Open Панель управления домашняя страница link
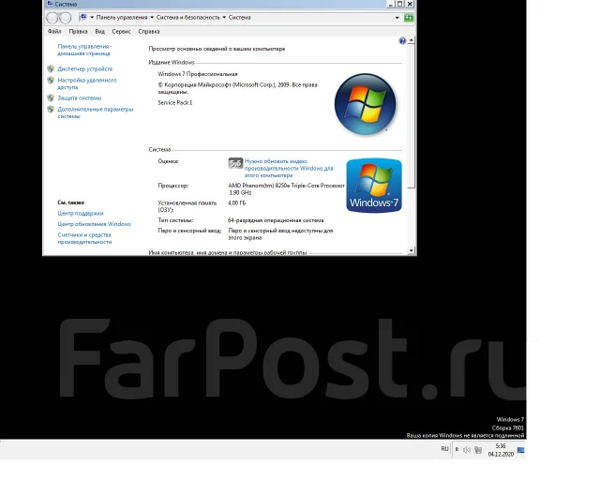This screenshot has width=600, height=480. [x=84, y=50]
